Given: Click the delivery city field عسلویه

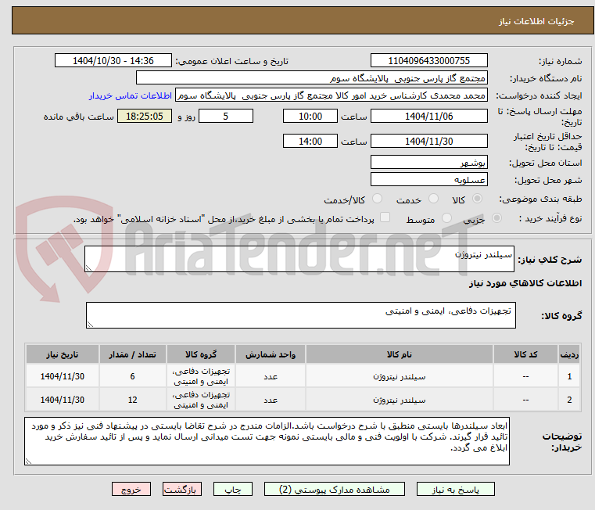Looking at the screenshot, I should tap(428, 179).
